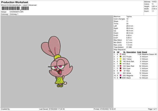The height and width of the screenshot is (111, 158).
Task: Click the pink swatch in stop row 1
Action: [121, 54]
